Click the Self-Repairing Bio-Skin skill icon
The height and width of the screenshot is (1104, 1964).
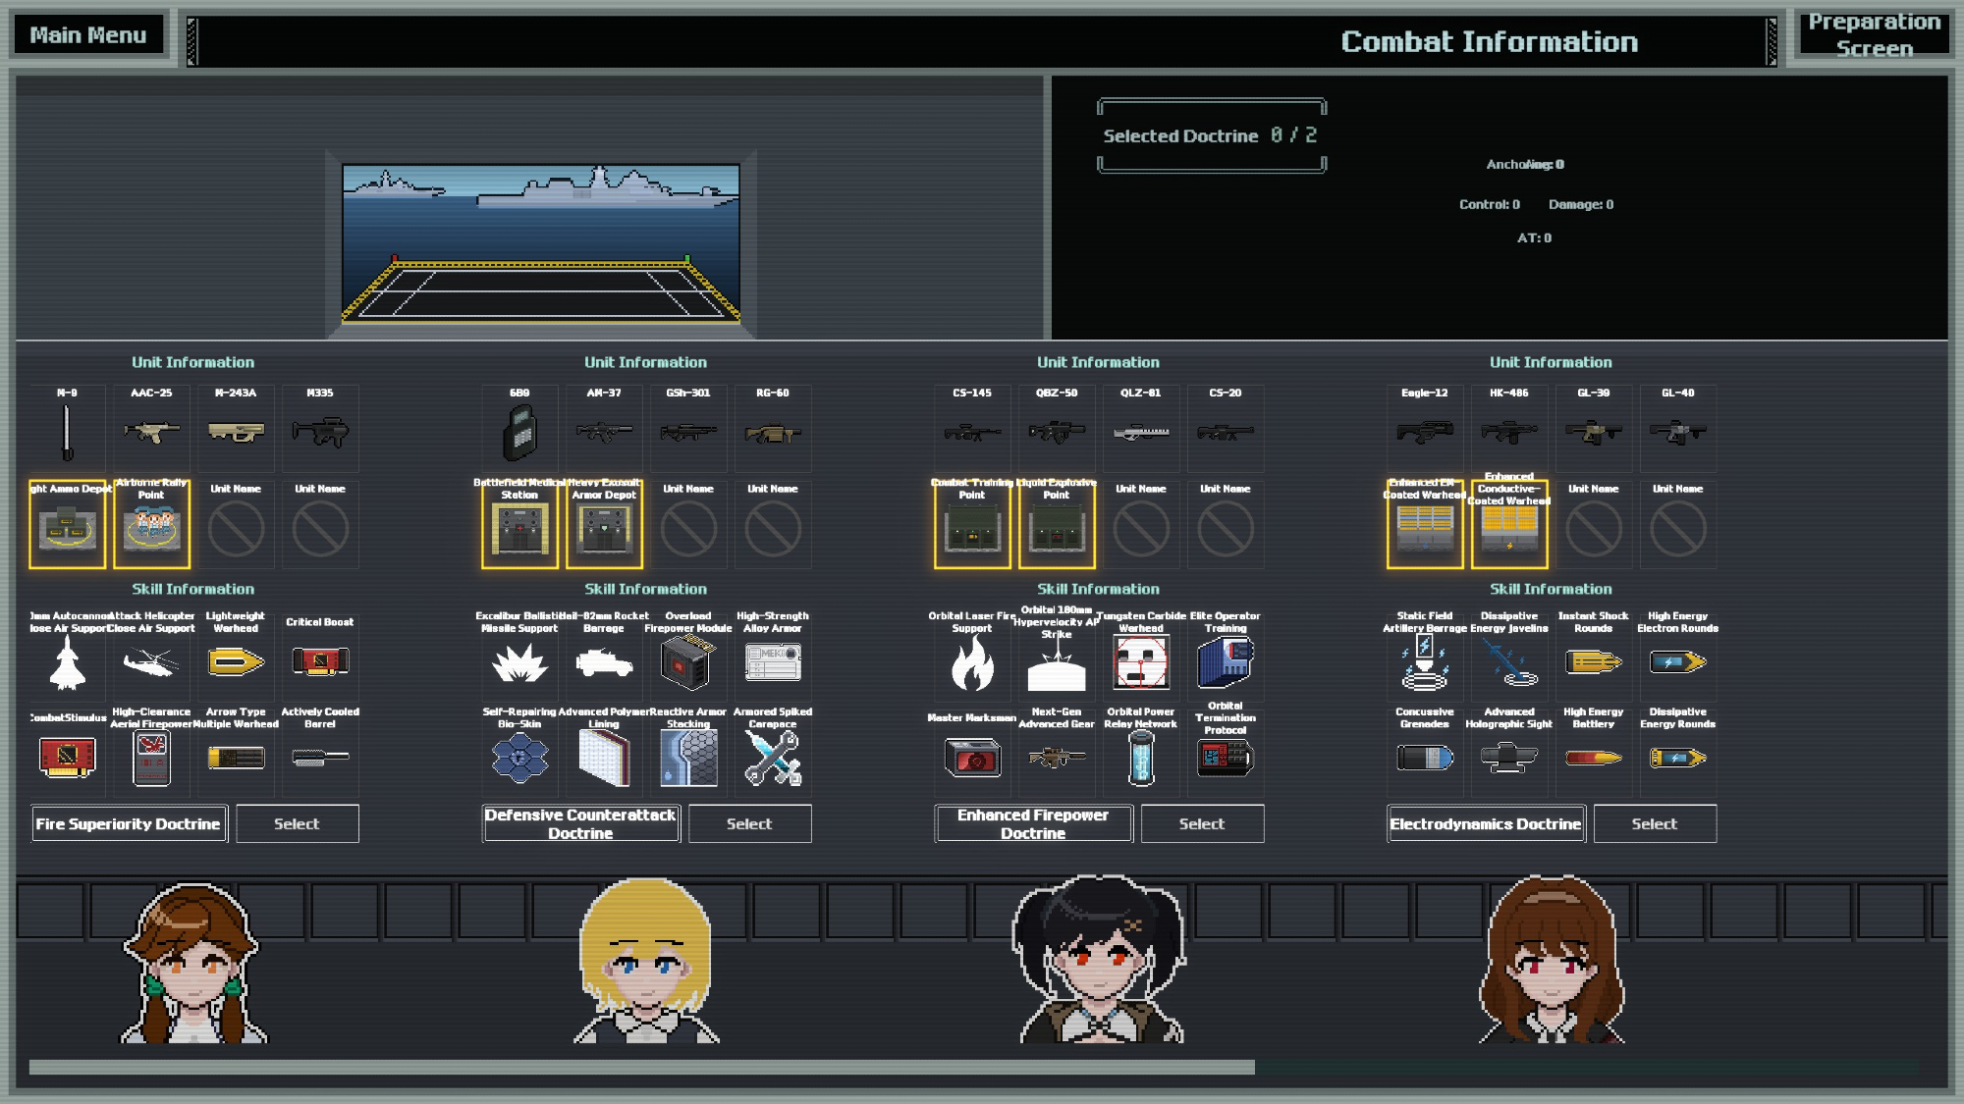[519, 758]
